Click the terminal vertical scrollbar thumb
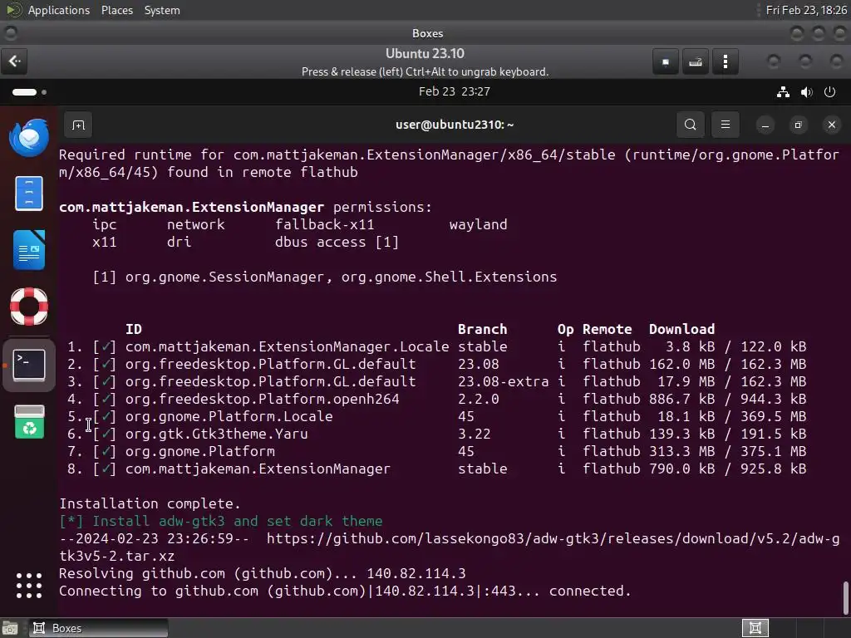The width and height of the screenshot is (851, 638). (x=845, y=598)
